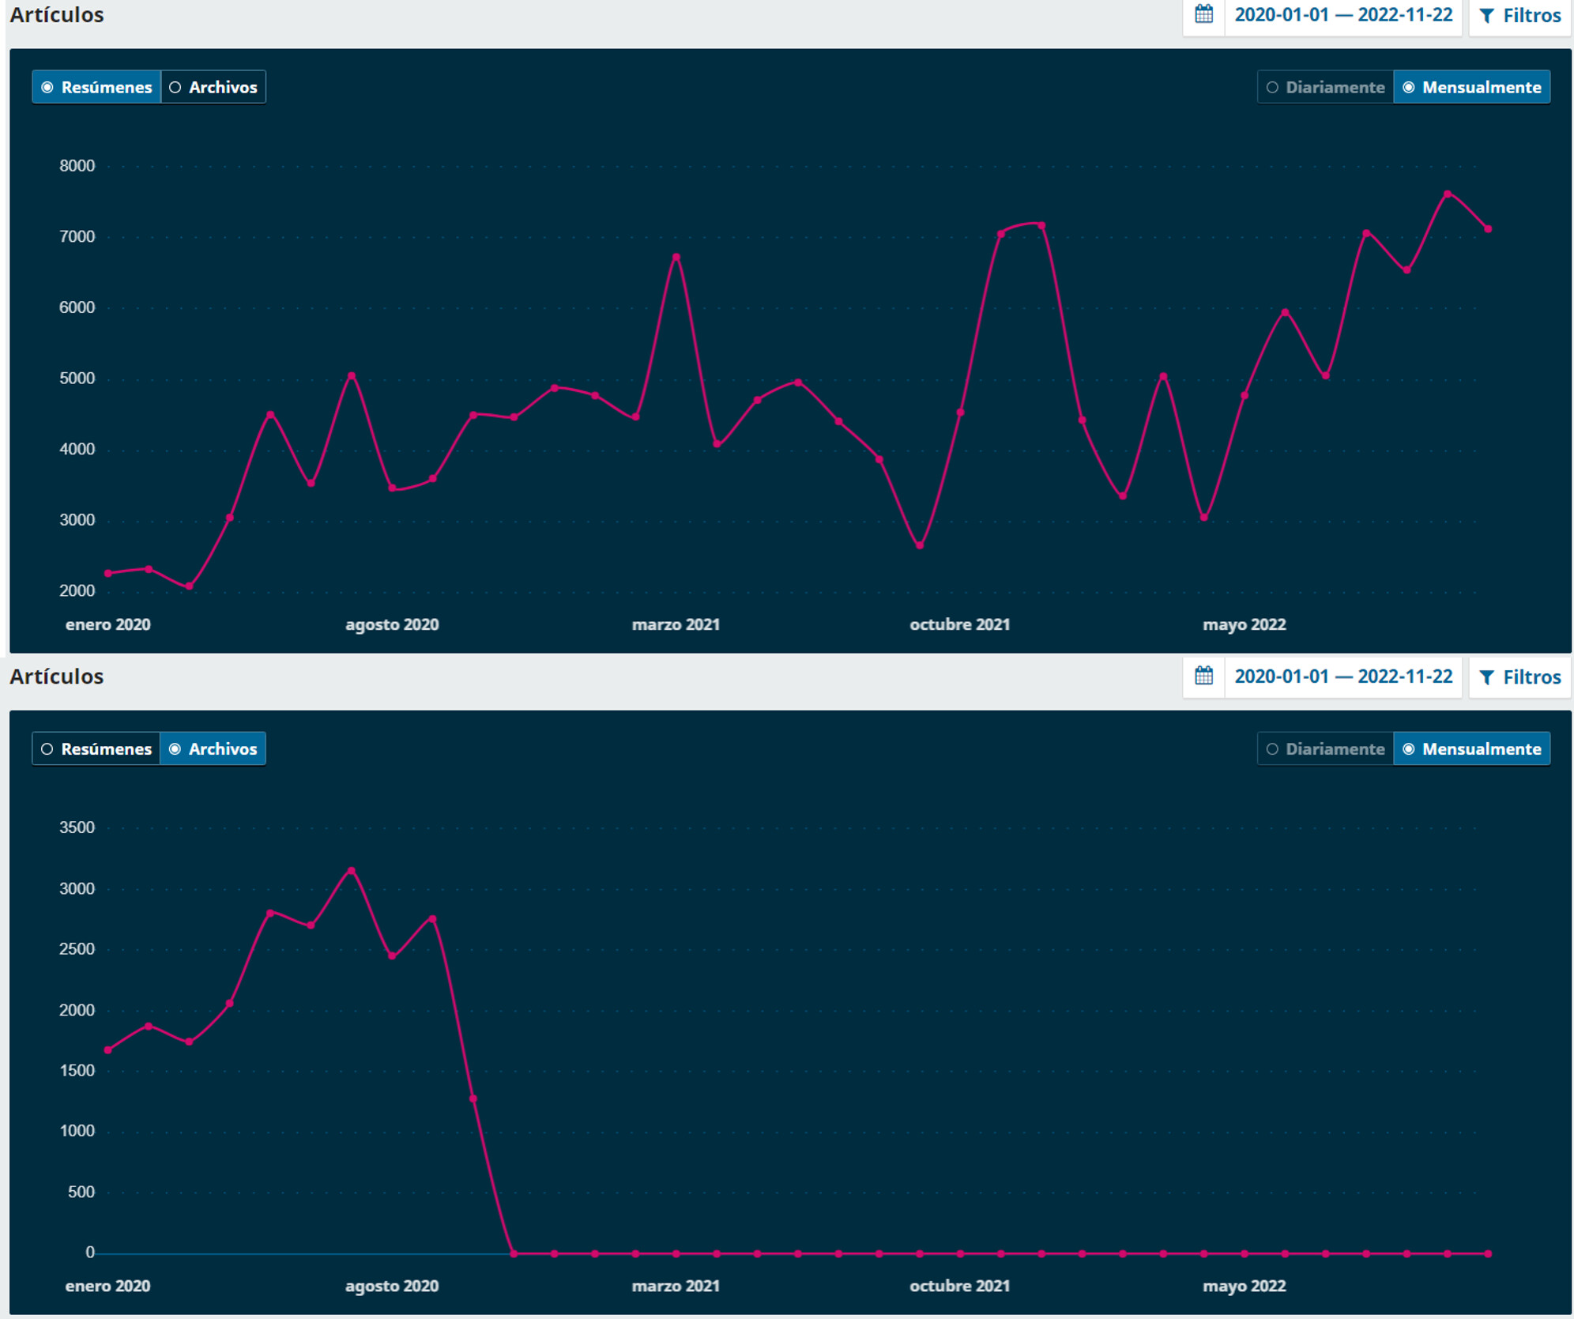Click the first data point above enero 2020 in bottom chart
Screen dimensions: 1574x1319
click(108, 1050)
